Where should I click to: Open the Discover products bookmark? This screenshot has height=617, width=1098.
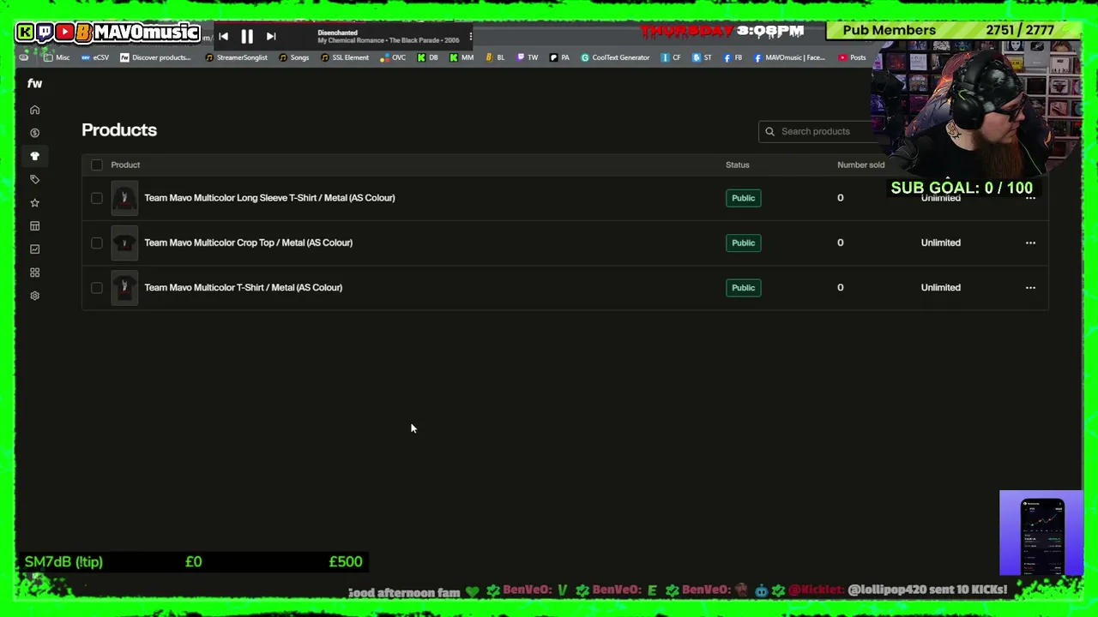155,57
